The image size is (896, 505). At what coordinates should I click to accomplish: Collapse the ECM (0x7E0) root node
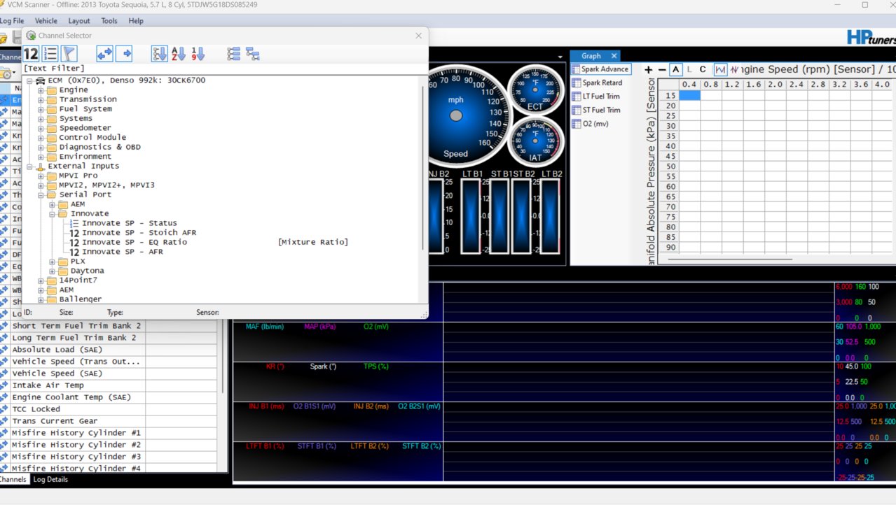coord(29,80)
